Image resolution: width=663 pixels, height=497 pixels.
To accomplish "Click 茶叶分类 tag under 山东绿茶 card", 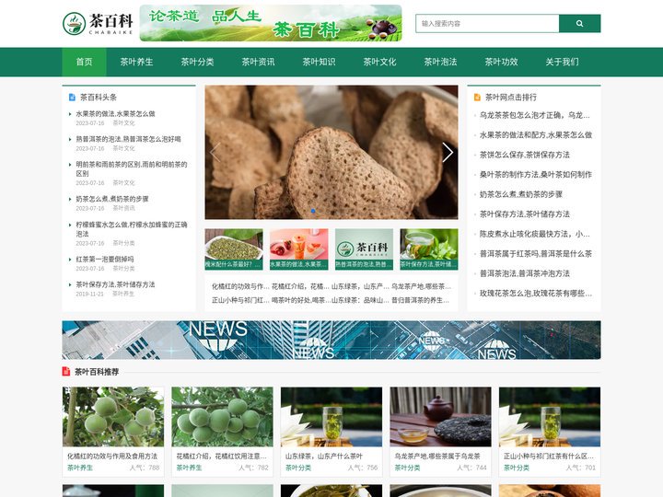I will click(298, 468).
